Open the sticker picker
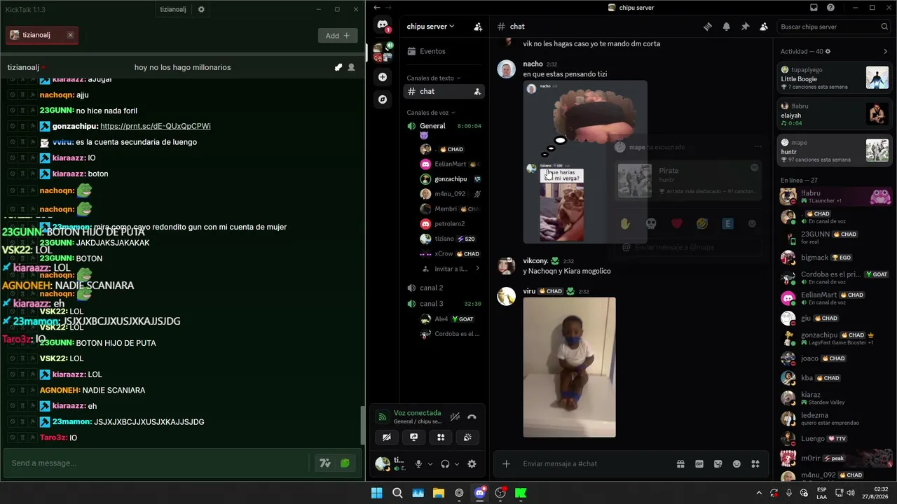Screen dimensions: 897x504 (718, 463)
